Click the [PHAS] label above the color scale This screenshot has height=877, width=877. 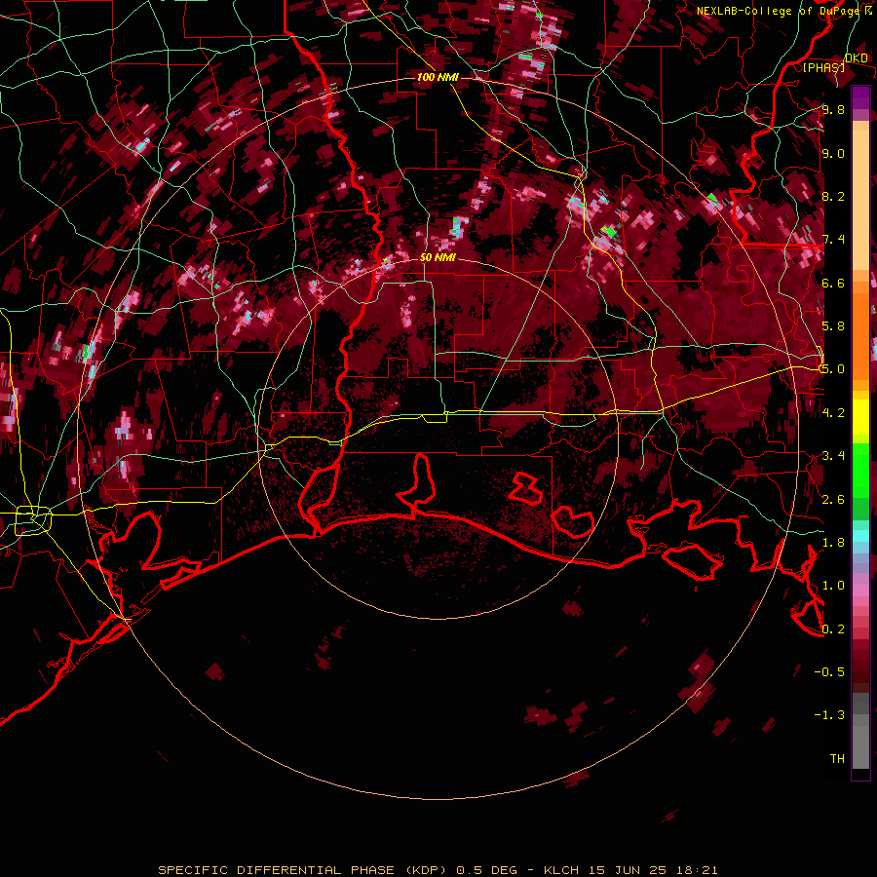pos(823,67)
